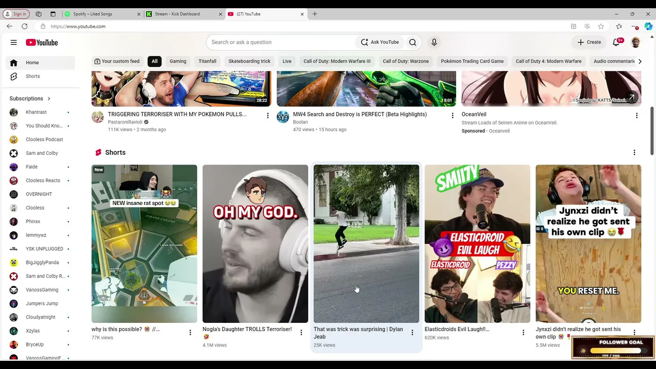Open browser settings and more menu

[635, 27]
